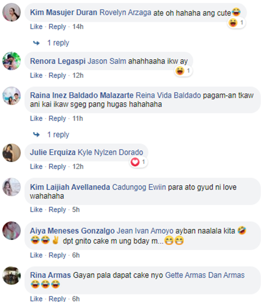Like Renora Legaspi's comment
Viewport: 278px width, 302px height.
pyautogui.click(x=36, y=75)
